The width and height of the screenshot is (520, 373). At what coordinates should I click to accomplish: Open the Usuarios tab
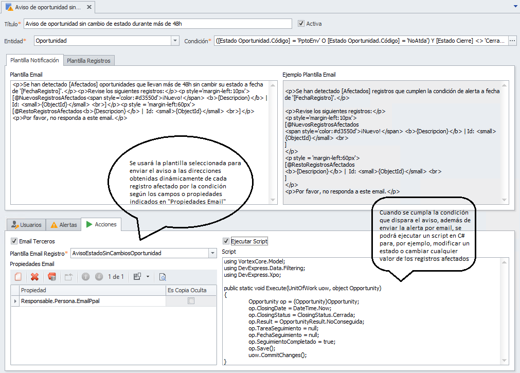tap(26, 225)
